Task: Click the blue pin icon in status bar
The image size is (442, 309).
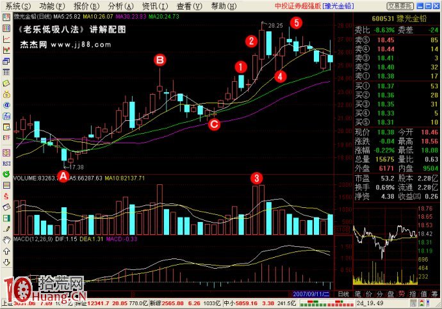Action: [x=429, y=303]
